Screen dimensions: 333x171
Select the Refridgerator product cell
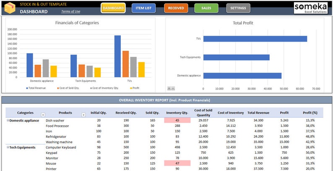pos(56,137)
